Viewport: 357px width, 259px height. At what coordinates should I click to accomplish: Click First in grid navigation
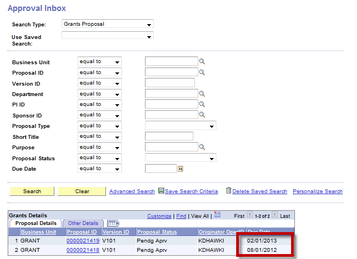pyautogui.click(x=239, y=216)
